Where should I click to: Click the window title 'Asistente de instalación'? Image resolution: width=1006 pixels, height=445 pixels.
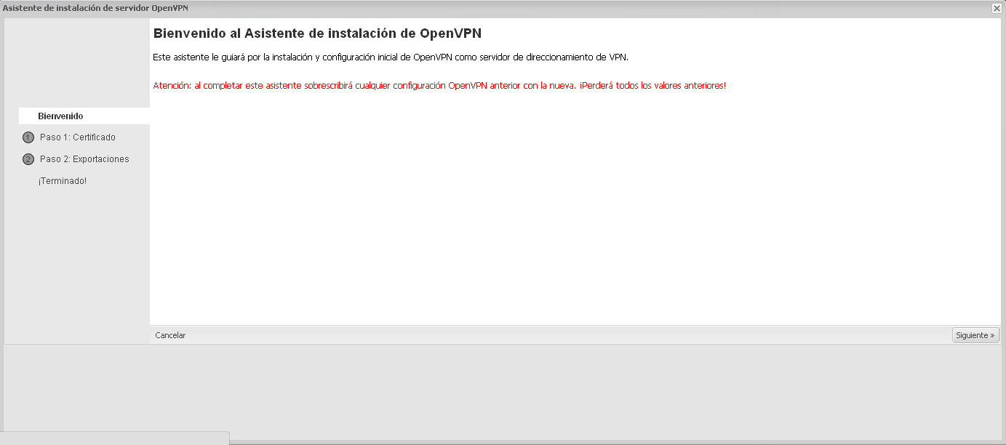(95, 7)
